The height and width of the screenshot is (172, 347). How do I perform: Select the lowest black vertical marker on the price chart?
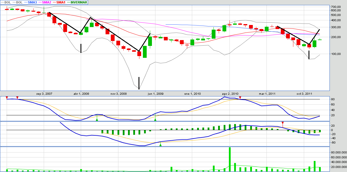point(139,83)
